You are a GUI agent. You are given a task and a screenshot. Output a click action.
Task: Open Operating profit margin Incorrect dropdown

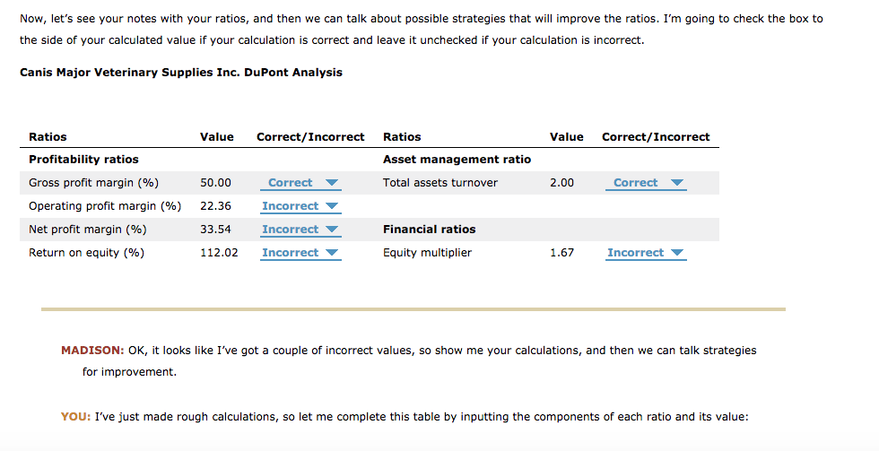click(300, 207)
